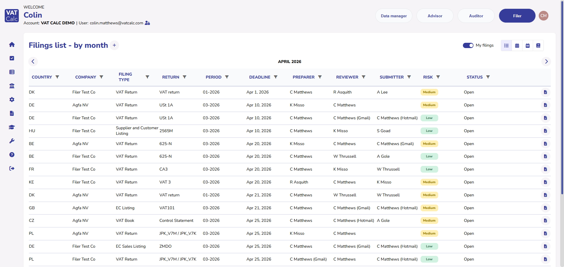Sort by the COMPANY column header
This screenshot has width=564, height=267.
86,77
